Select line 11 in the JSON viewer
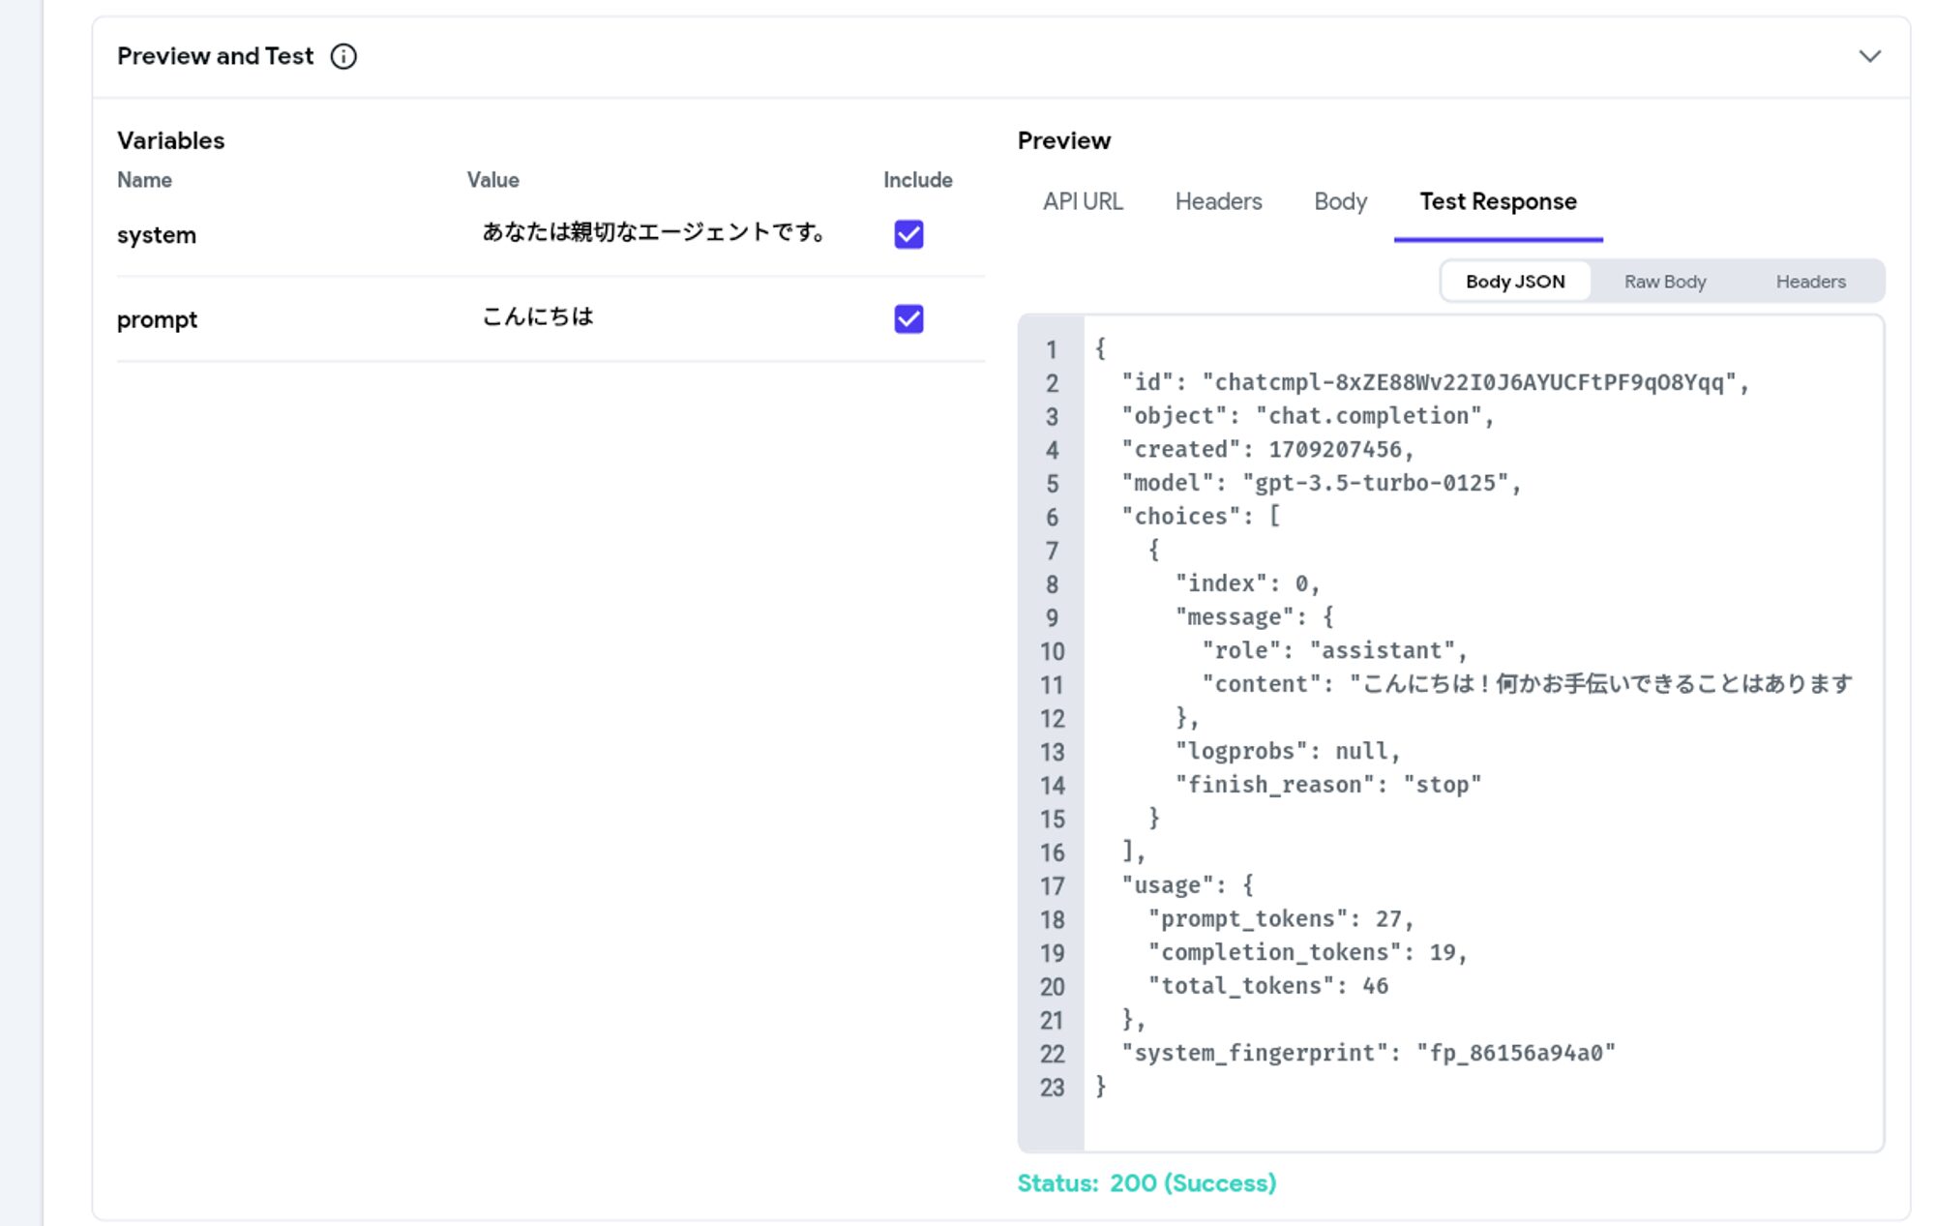Viewport: 1935px width, 1226px height. (x=1451, y=683)
